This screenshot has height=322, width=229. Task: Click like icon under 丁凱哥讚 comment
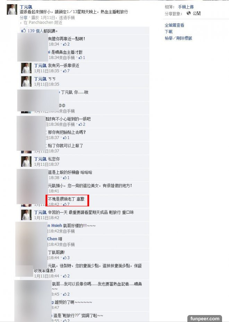(65, 258)
